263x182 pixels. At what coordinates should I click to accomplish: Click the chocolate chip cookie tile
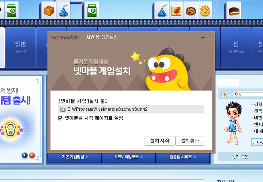point(191,11)
